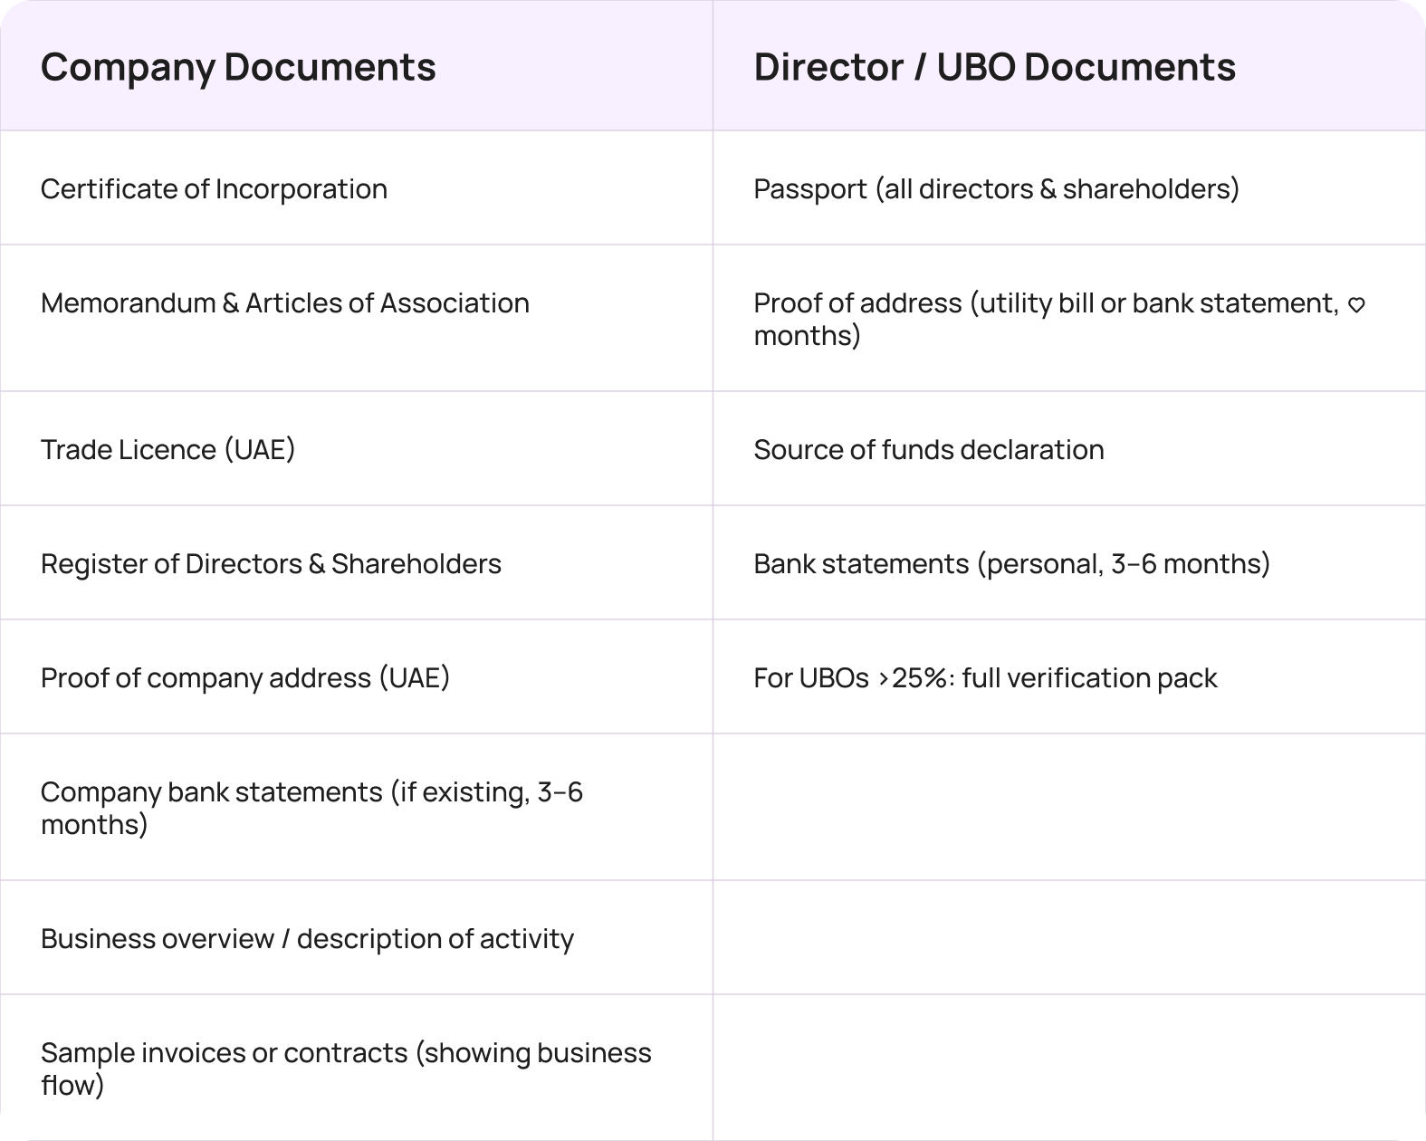This screenshot has height=1141, width=1426.
Task: Click empty cell beside Sample invoices
Action: [1068, 1068]
